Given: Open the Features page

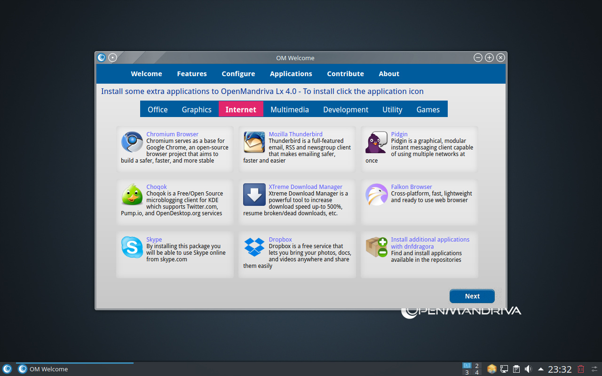Looking at the screenshot, I should pos(192,74).
